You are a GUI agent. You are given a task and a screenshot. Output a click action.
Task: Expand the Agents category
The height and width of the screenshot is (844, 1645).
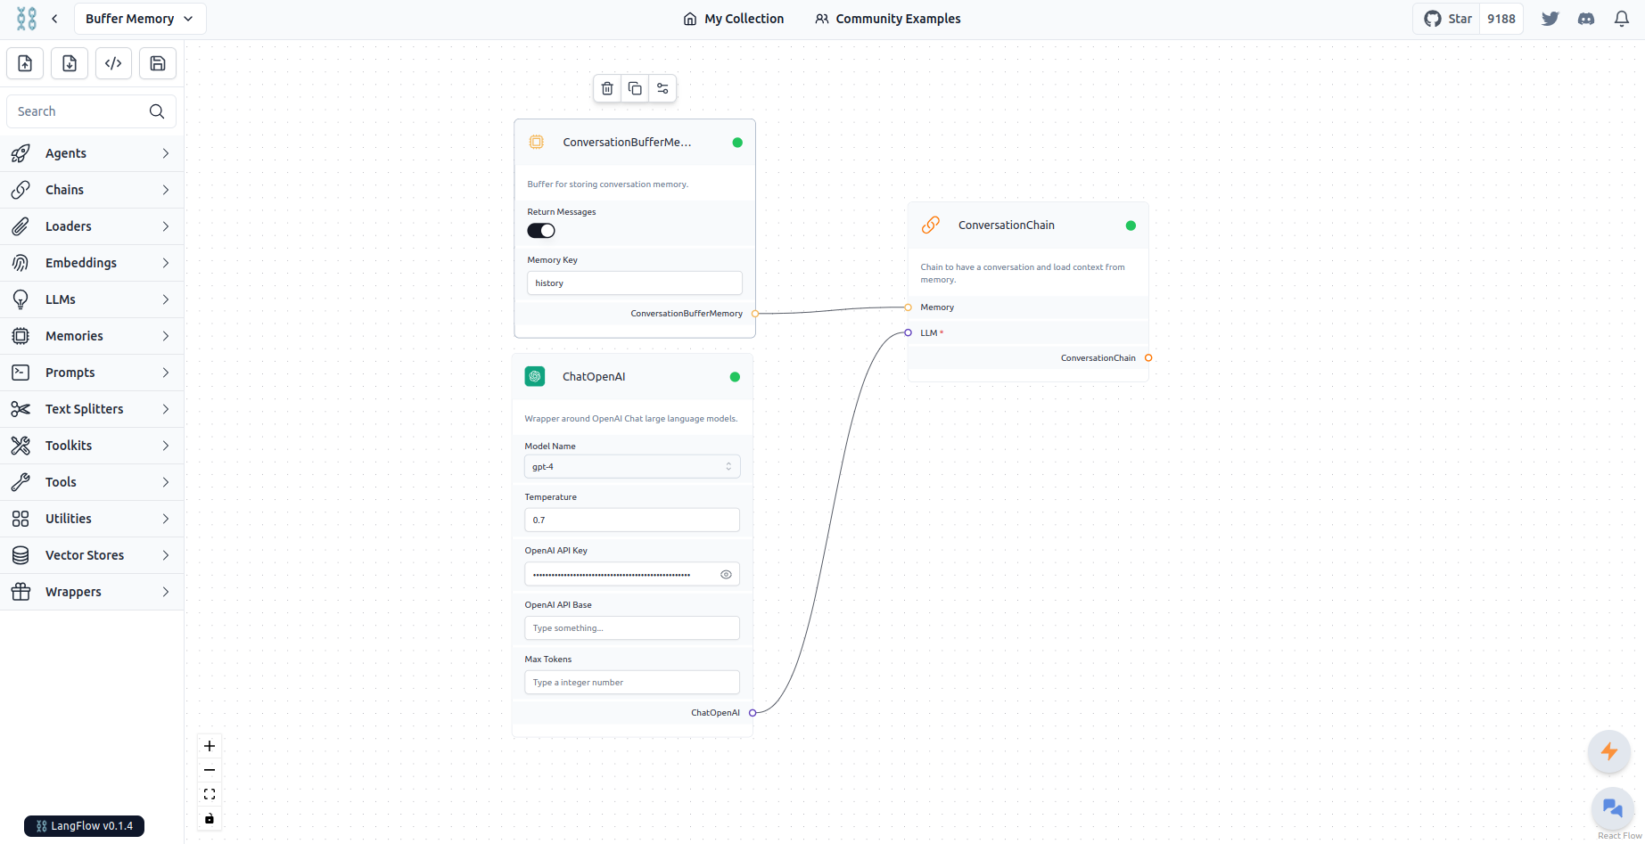click(92, 153)
